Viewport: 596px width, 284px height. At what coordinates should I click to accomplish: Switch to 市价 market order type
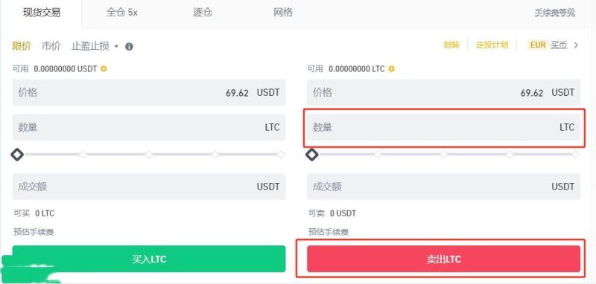pos(51,46)
